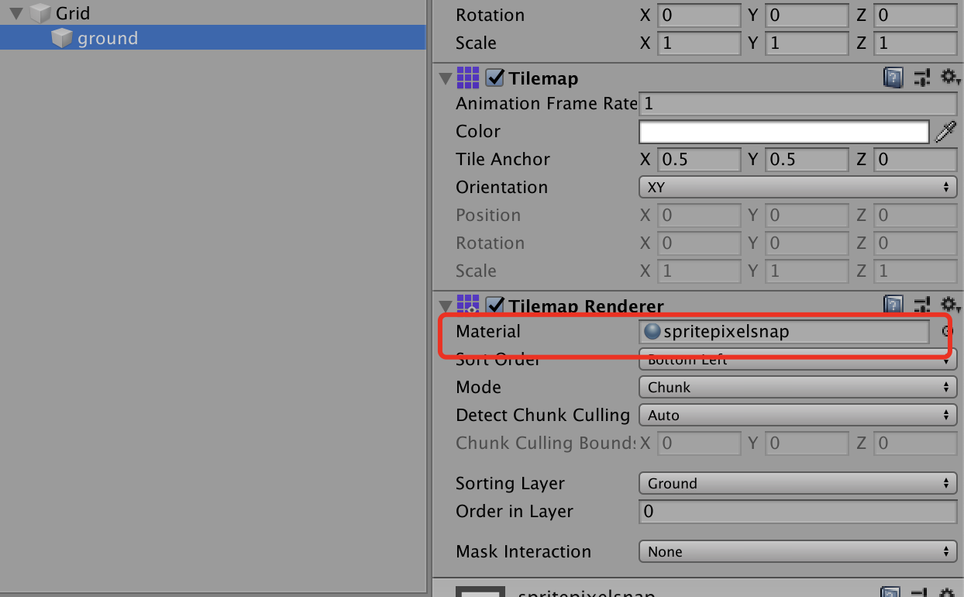Viewport: 964px width, 597px height.
Task: Click the Tilemap Renderer presets icon
Action: 921,305
